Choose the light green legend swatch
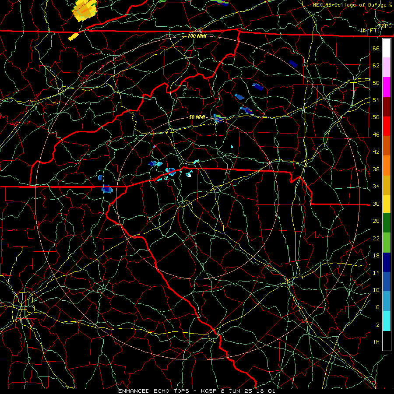The height and width of the screenshot is (394, 394). [387, 243]
